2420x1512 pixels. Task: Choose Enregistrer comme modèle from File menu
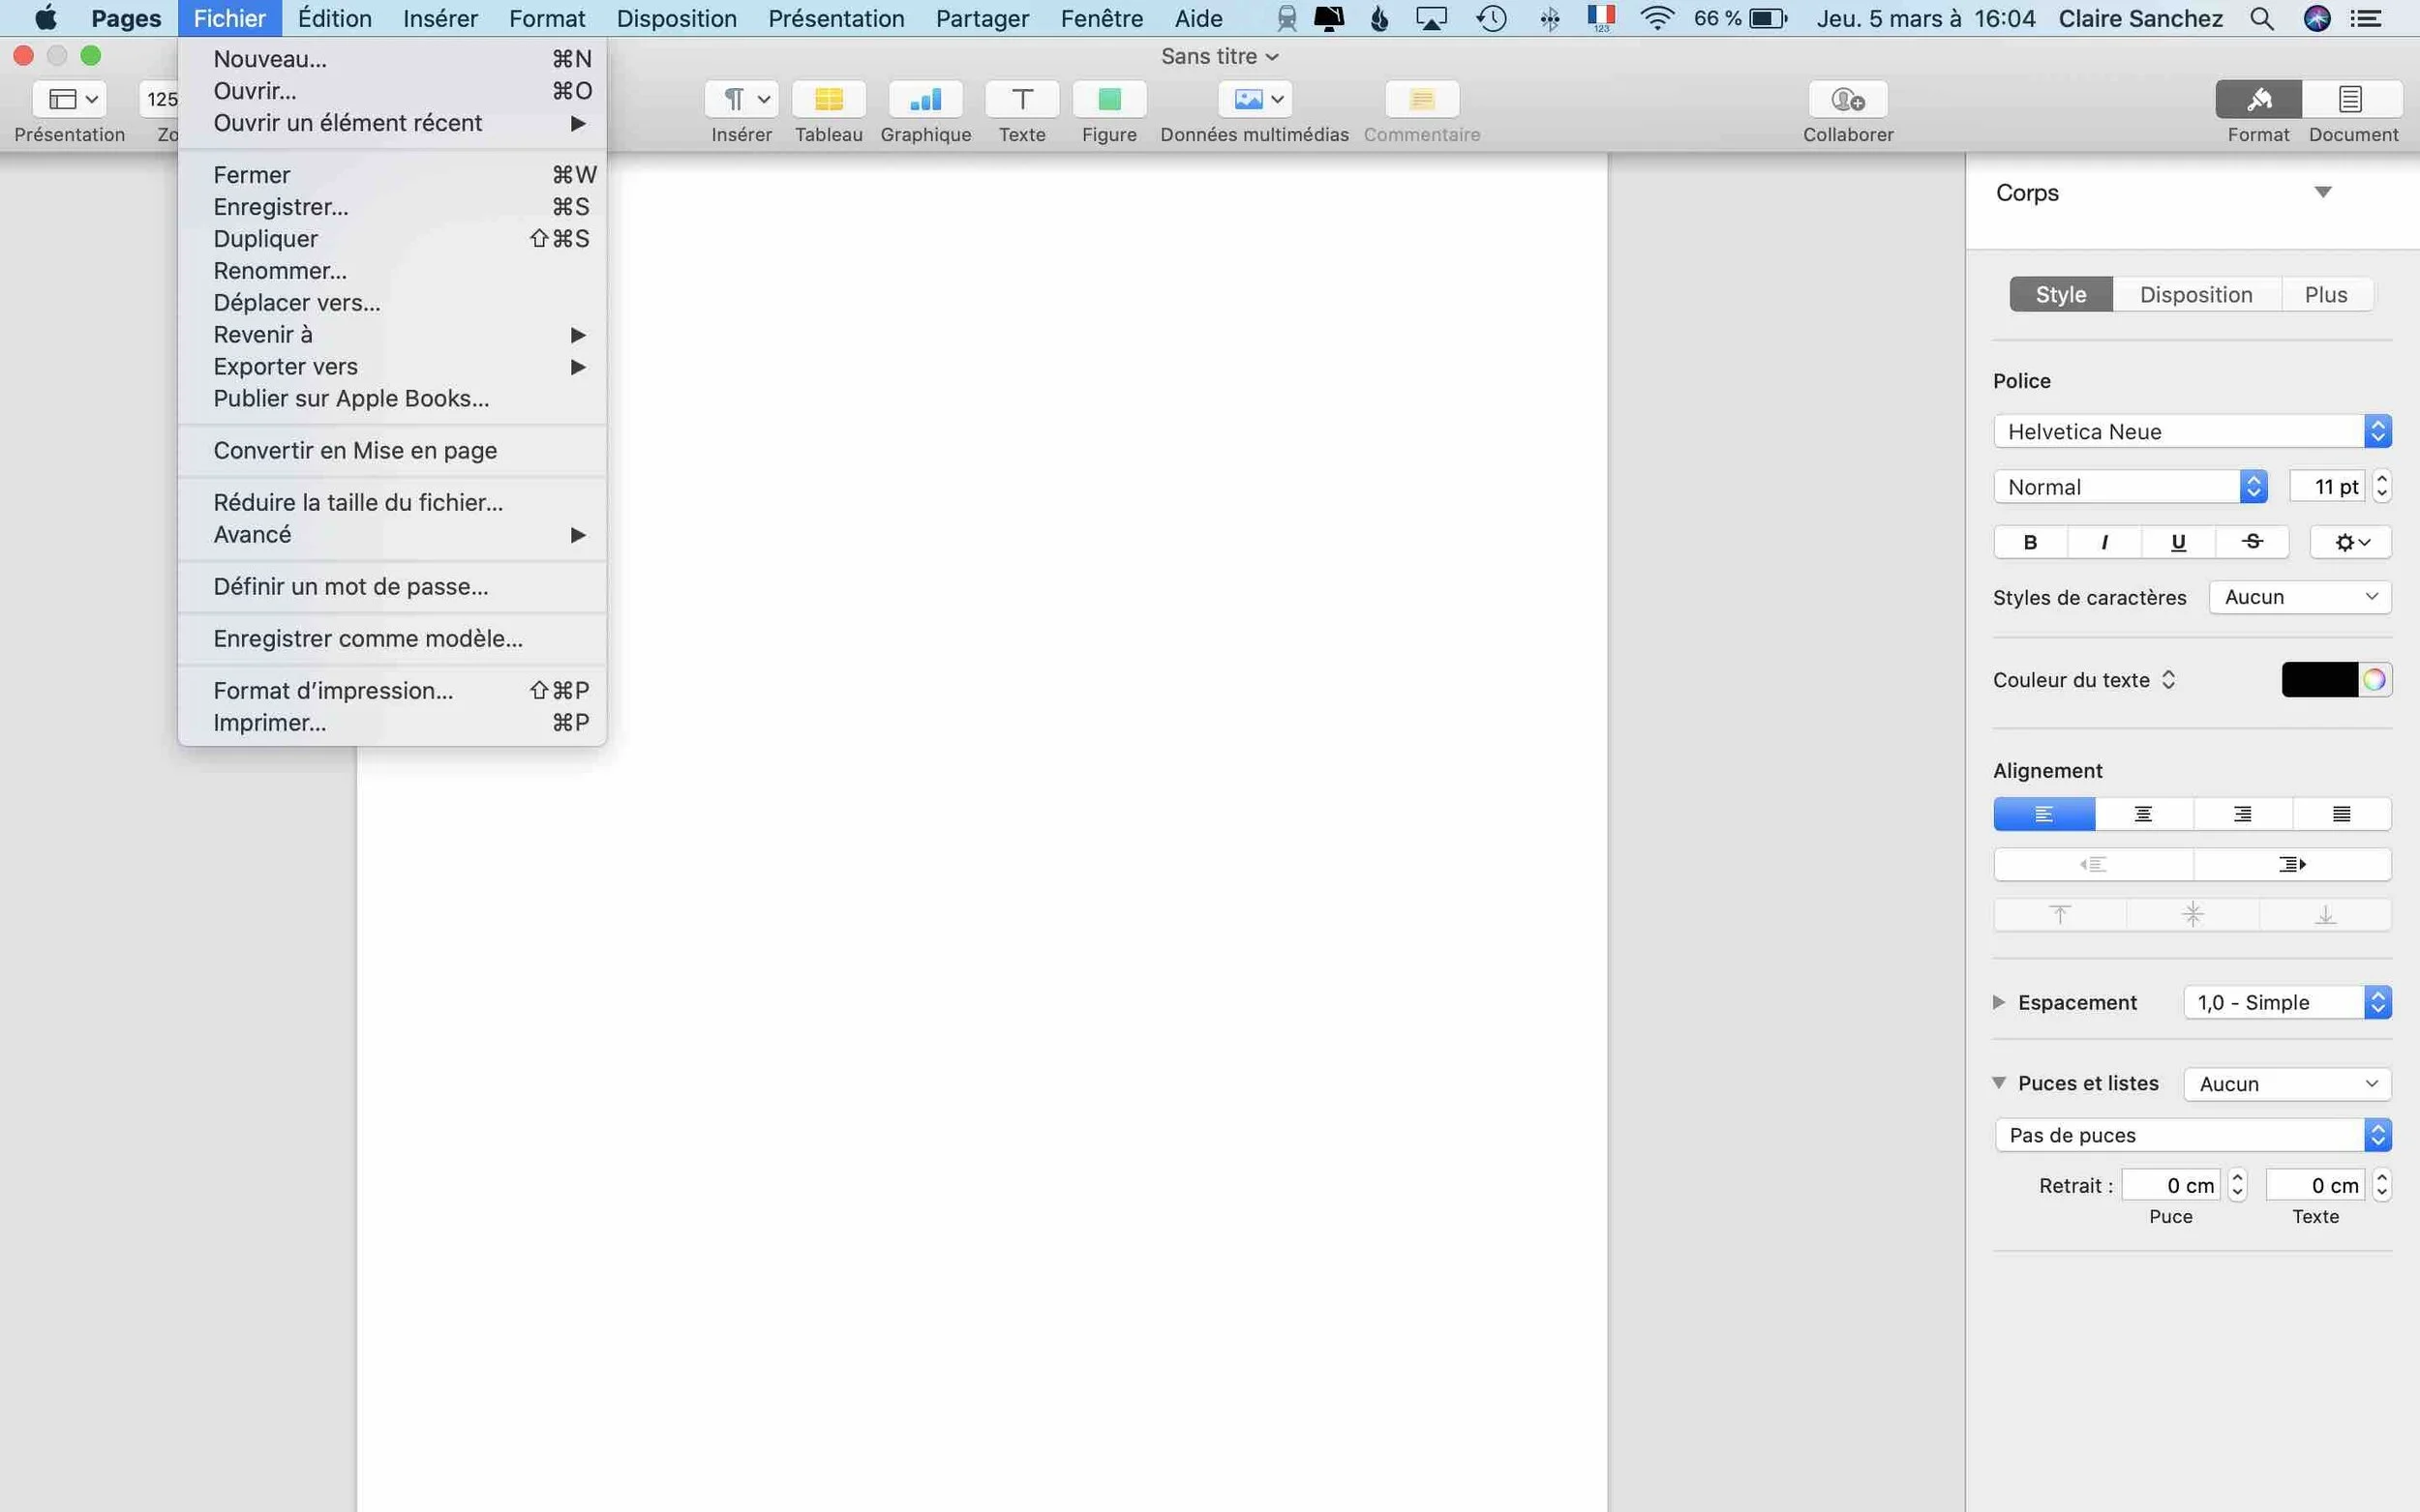pos(368,638)
